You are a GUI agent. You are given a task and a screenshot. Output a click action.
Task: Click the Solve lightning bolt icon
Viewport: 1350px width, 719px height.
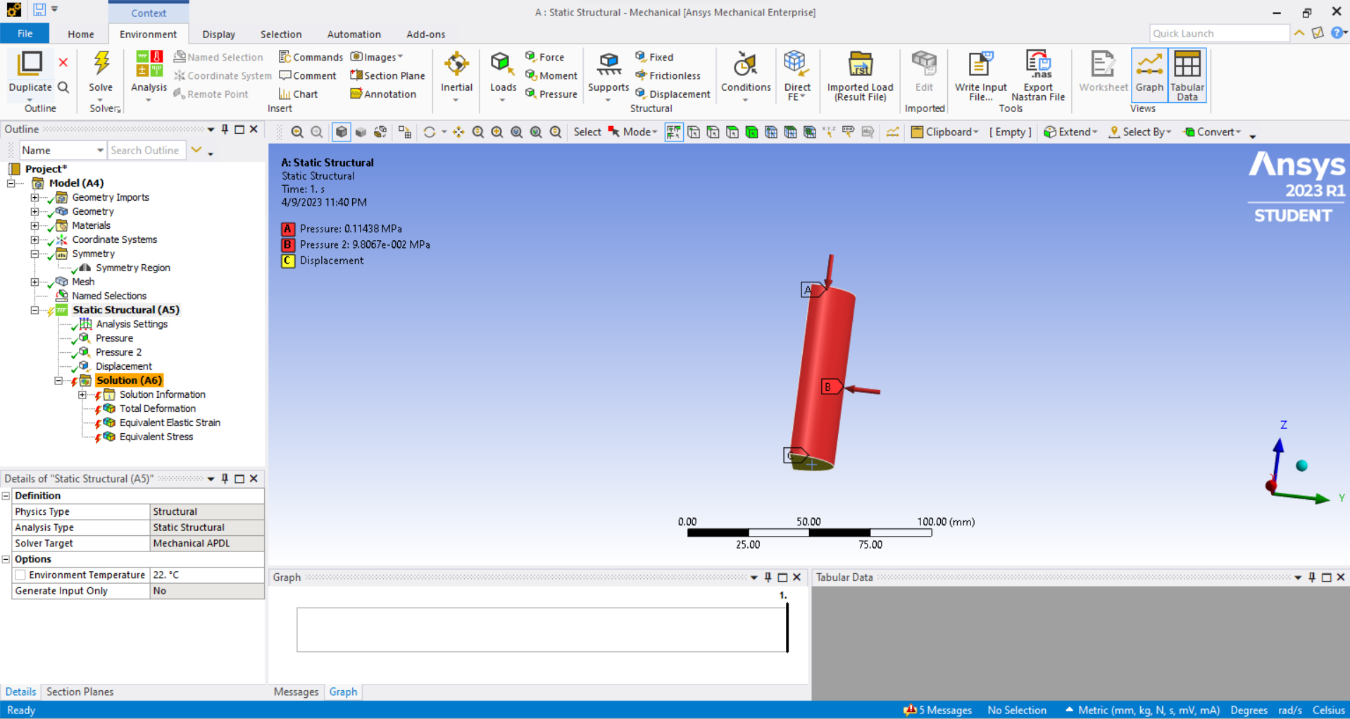(x=101, y=63)
